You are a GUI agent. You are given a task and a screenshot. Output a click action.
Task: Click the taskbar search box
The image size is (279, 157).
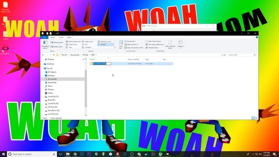point(32,154)
